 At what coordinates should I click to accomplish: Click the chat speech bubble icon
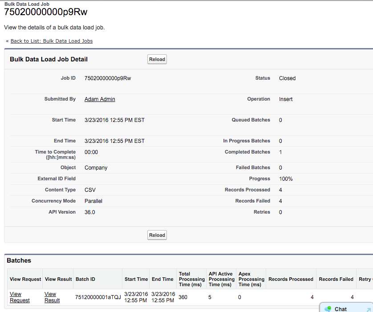(x=327, y=309)
